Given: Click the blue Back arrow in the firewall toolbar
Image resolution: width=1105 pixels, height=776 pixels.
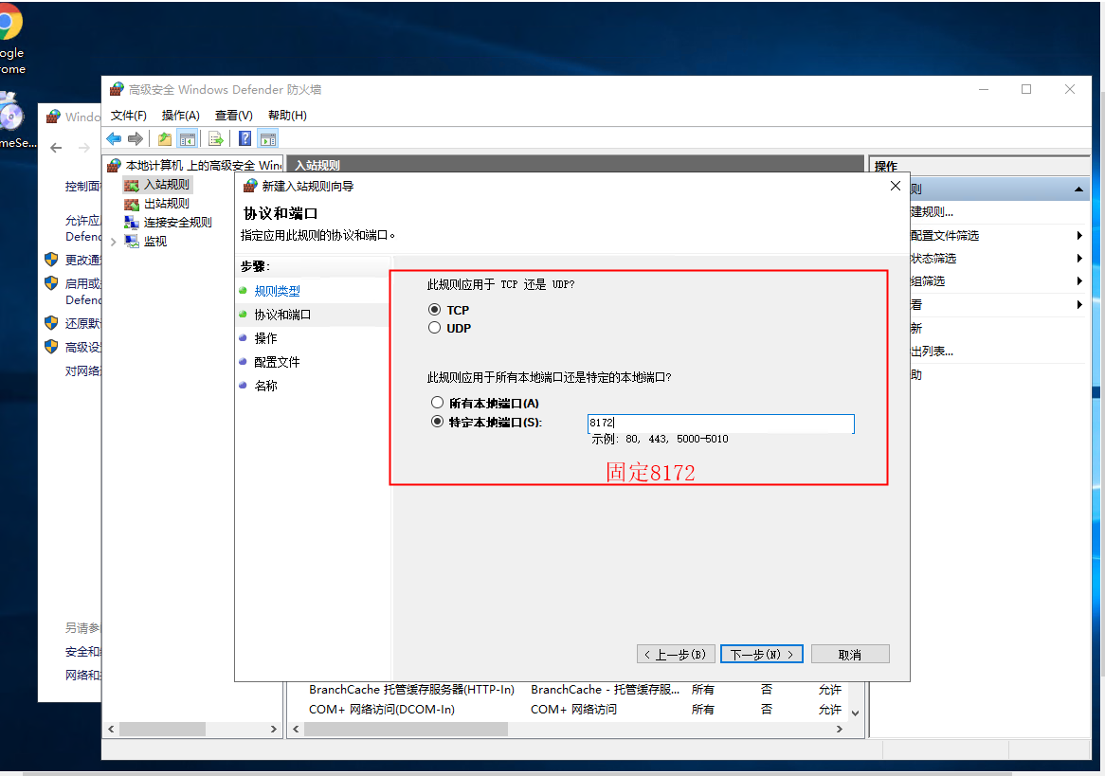Looking at the screenshot, I should tap(114, 139).
